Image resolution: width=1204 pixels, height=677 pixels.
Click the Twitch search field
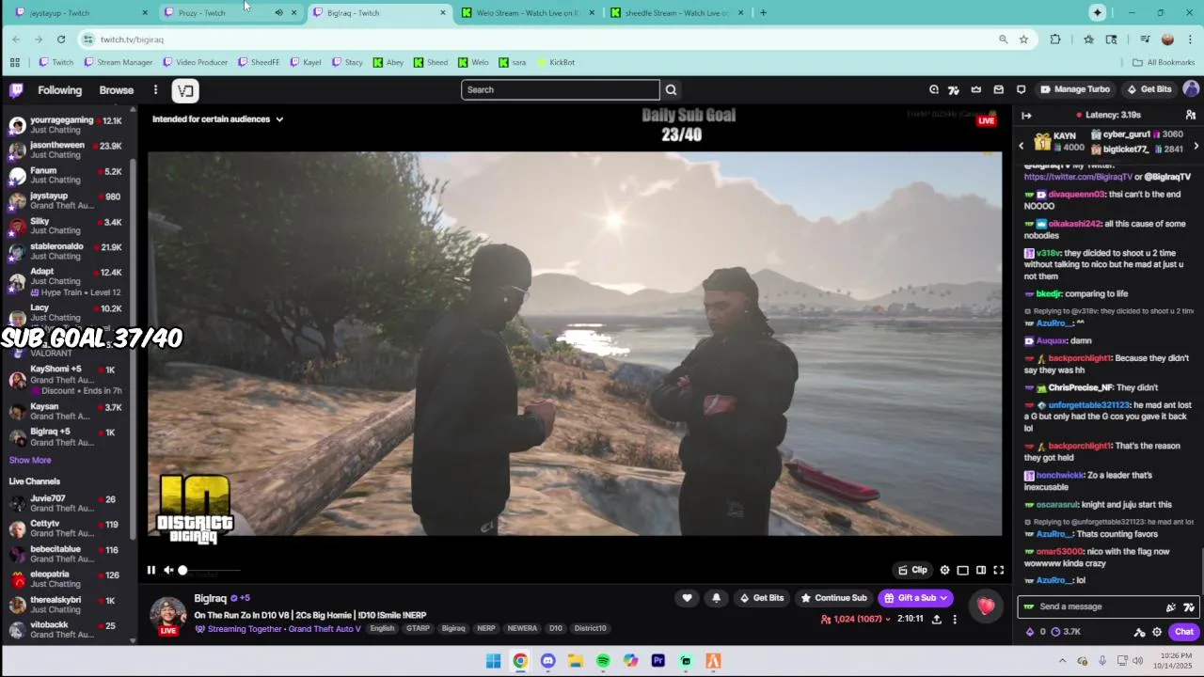tap(561, 89)
